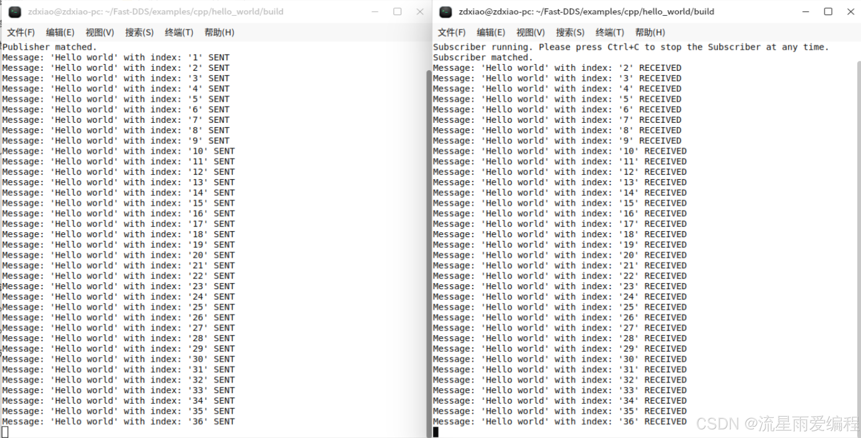
Task: Click the right terminal's solid block cursor
Action: (435, 432)
